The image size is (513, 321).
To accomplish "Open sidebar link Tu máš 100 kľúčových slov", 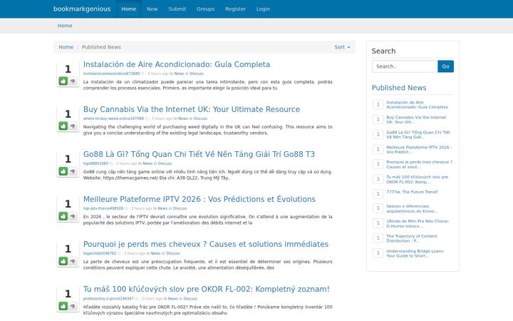I will click(417, 180).
